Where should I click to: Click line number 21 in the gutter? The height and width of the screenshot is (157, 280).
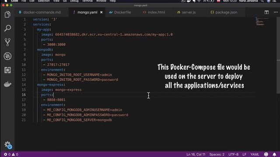click(x=24, y=120)
